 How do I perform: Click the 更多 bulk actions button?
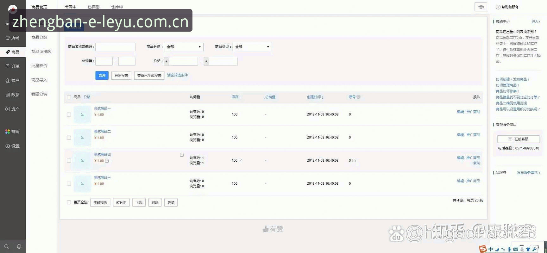tap(171, 202)
